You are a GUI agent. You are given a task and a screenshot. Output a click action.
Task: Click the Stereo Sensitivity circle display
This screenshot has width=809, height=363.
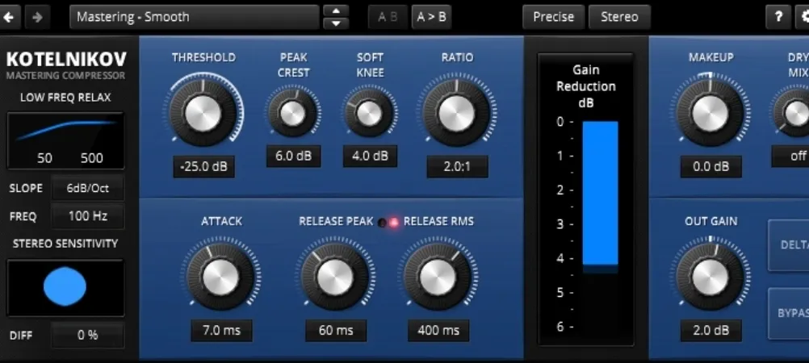(65, 288)
